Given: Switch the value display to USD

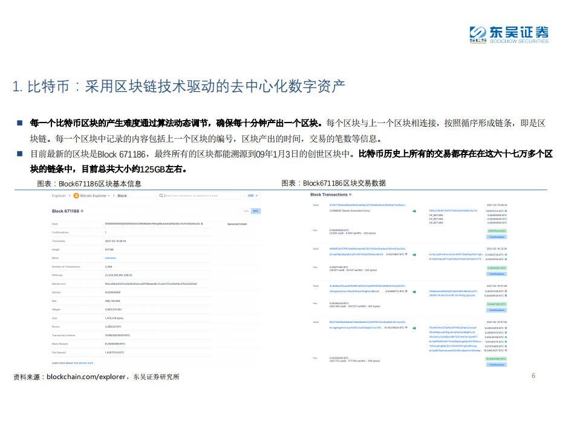Looking at the screenshot, I should pyautogui.click(x=246, y=209).
